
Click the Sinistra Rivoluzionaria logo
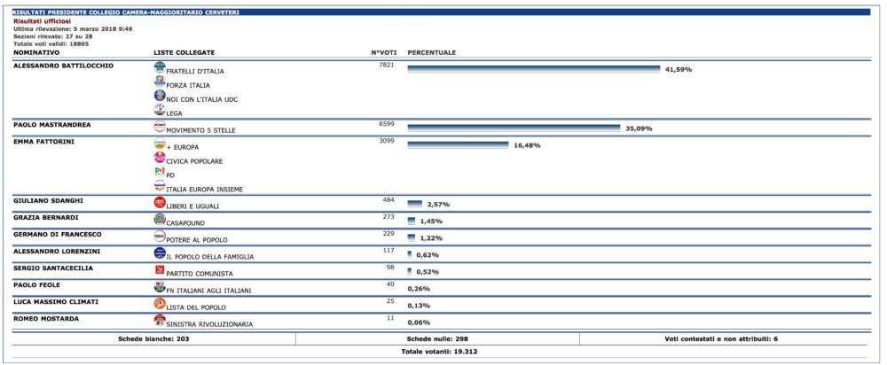point(160,321)
